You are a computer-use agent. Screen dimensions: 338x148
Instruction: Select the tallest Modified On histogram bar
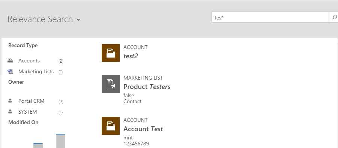pyautogui.click(x=60, y=141)
